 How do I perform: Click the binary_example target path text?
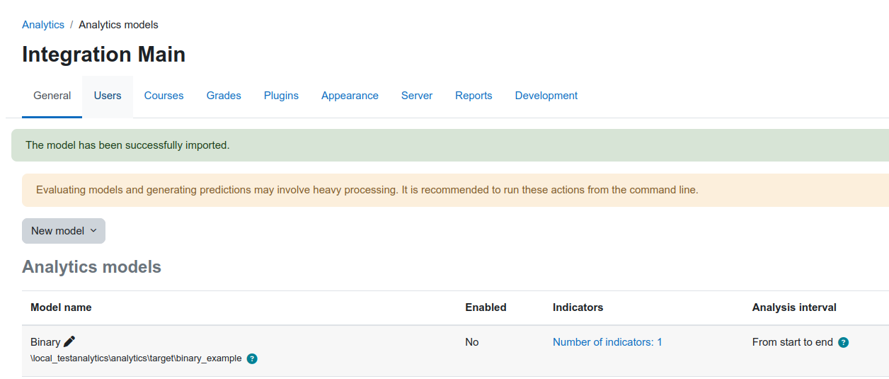(136, 358)
